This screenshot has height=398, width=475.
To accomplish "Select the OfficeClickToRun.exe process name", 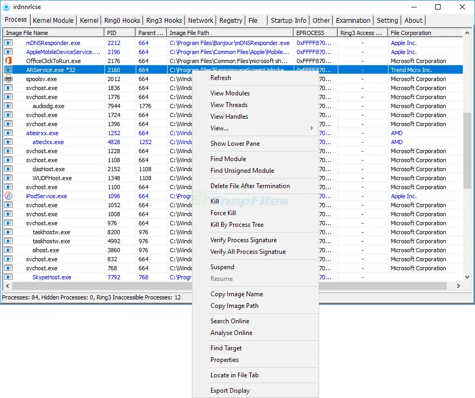I will [54, 61].
